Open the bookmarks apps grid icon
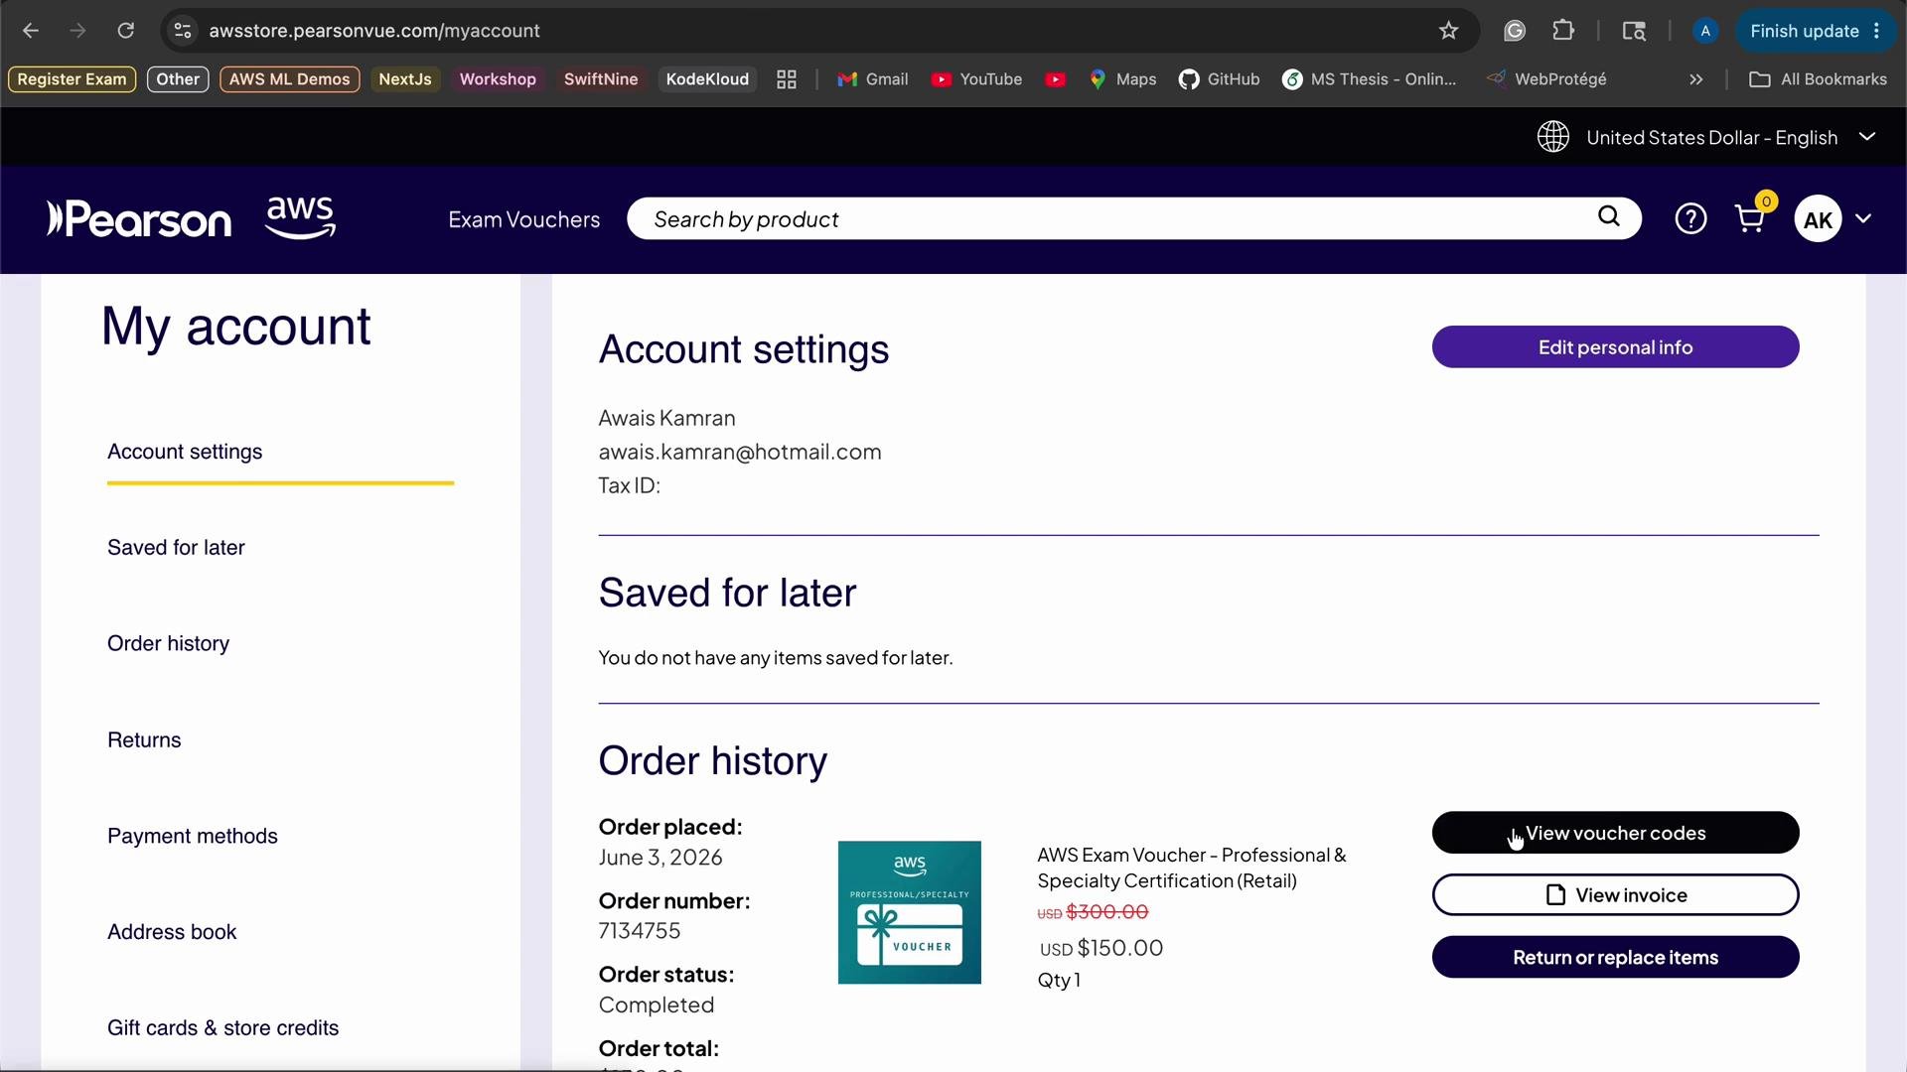This screenshot has height=1072, width=1907. pos(787,79)
